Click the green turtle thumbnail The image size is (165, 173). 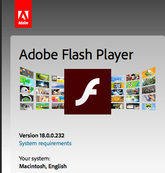click(26, 81)
